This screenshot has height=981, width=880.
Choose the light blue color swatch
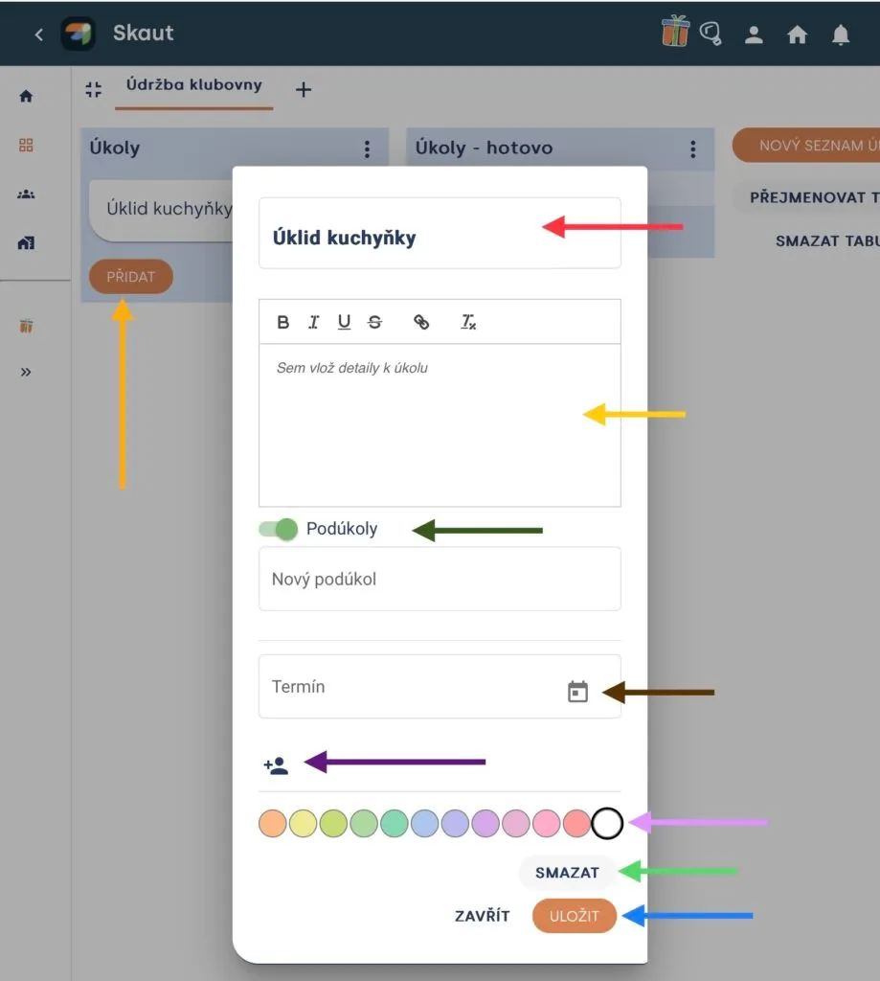pos(424,823)
